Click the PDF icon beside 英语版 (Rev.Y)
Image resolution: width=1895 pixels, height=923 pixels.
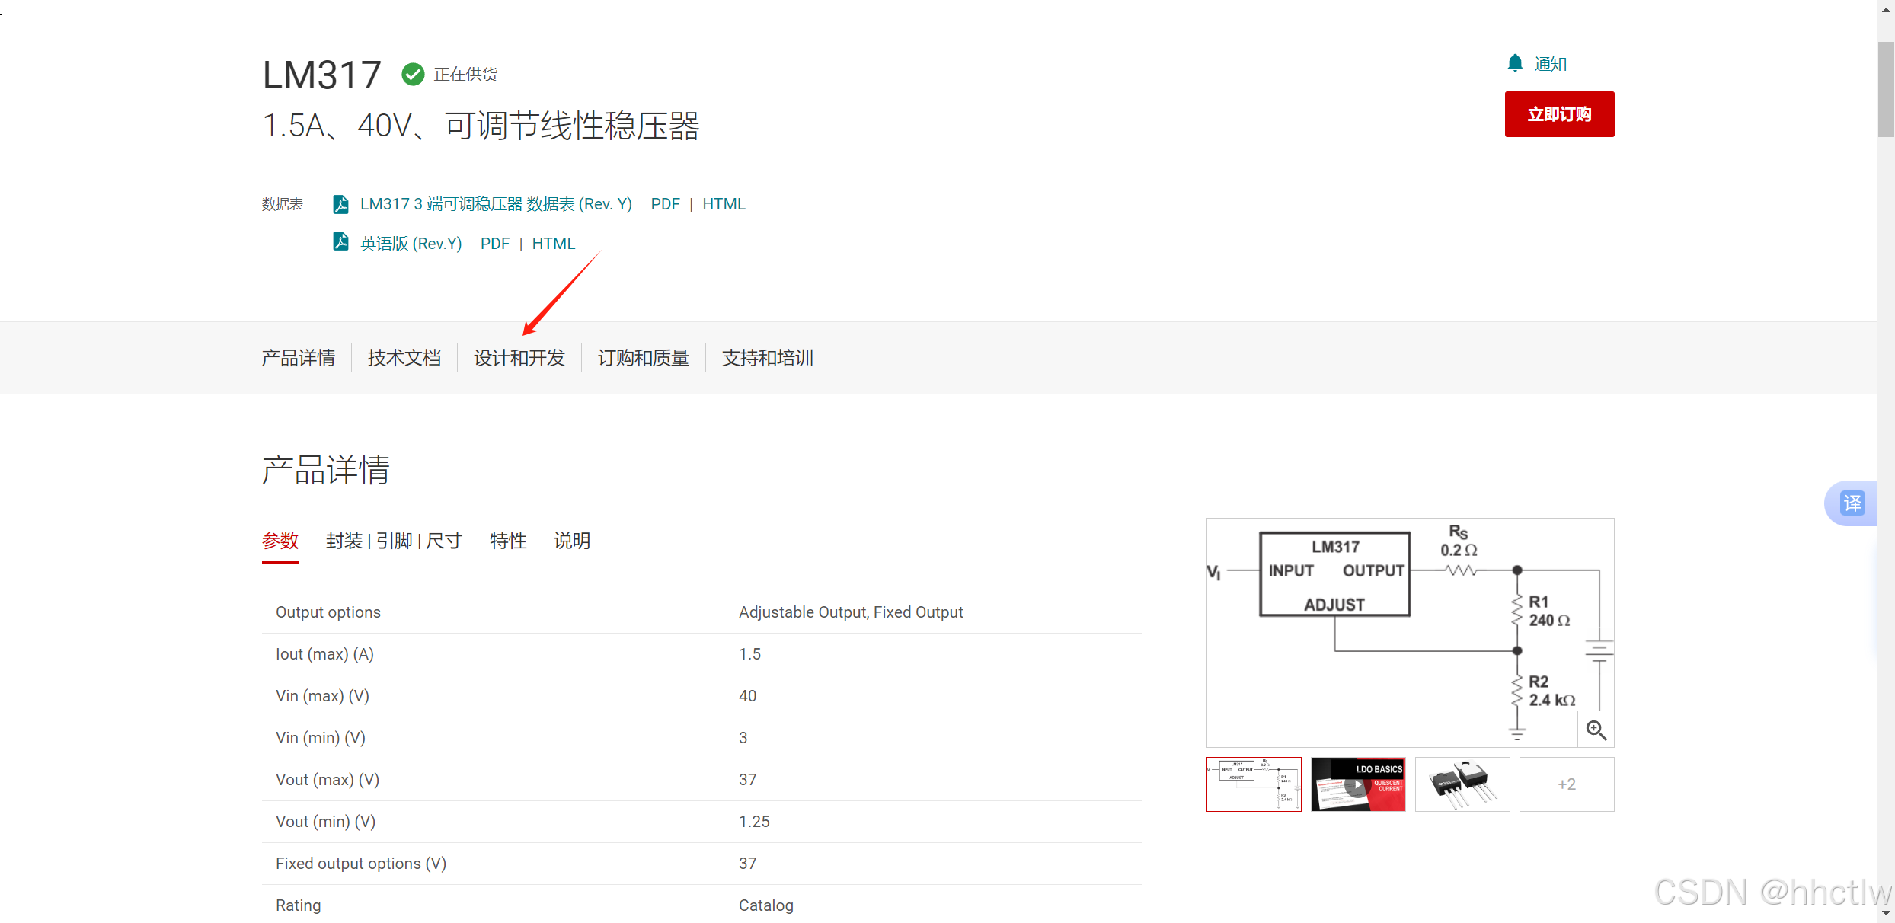pyautogui.click(x=341, y=242)
